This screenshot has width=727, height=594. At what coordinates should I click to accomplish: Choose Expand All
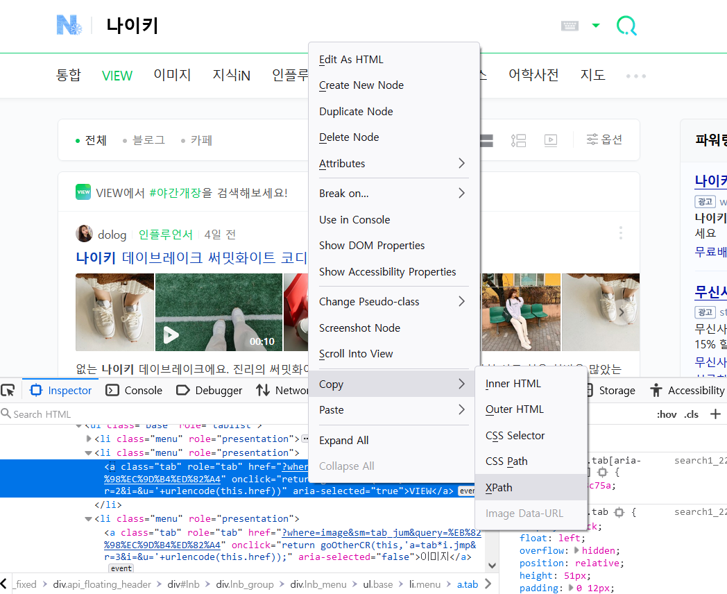(x=393, y=441)
